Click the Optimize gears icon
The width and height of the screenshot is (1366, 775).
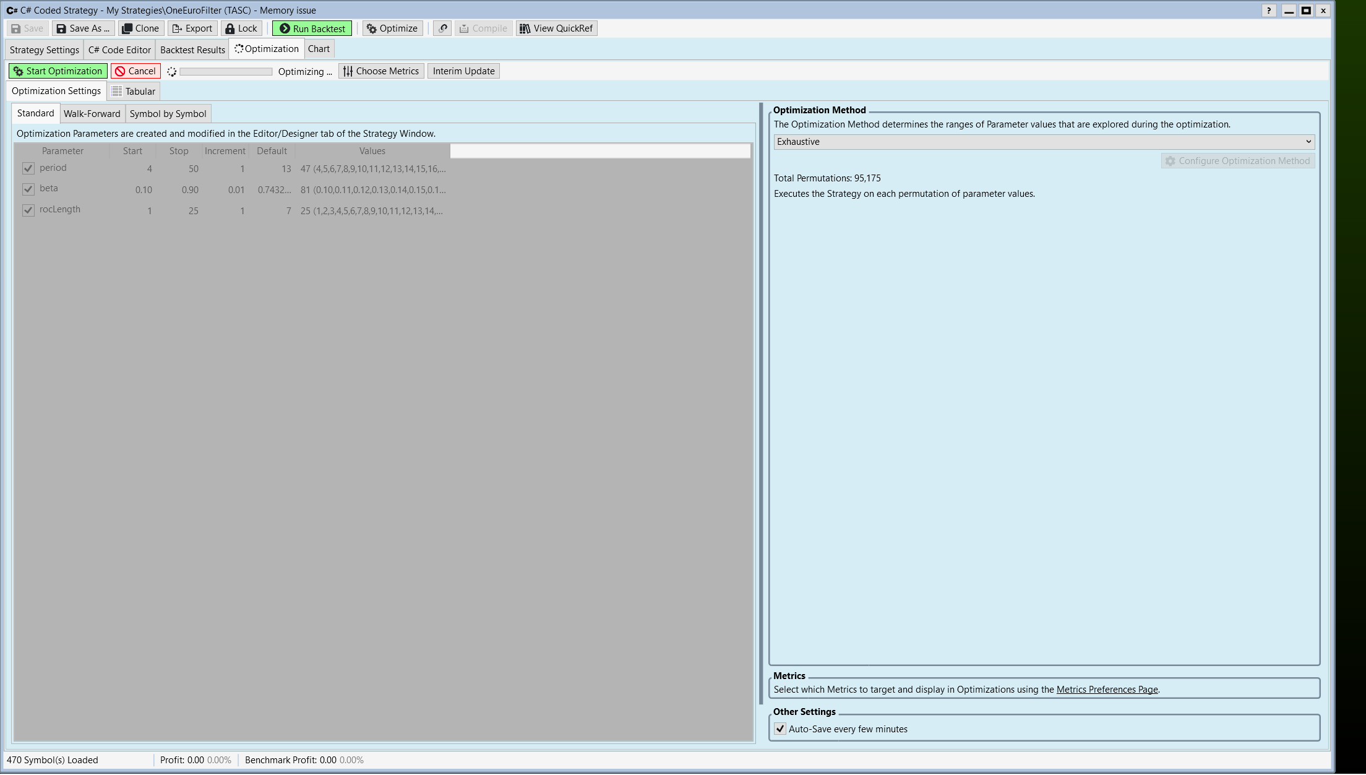(x=372, y=28)
